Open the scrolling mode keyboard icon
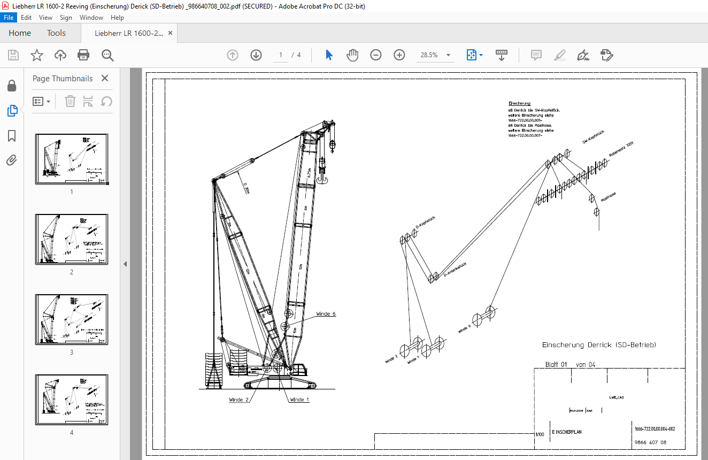708x460 pixels. (502, 55)
